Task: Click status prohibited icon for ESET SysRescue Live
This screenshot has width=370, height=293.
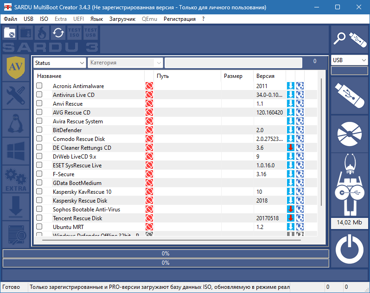Action: click(x=149, y=165)
